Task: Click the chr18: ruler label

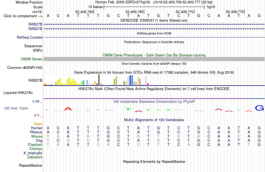Action: pyautogui.click(x=37, y=12)
